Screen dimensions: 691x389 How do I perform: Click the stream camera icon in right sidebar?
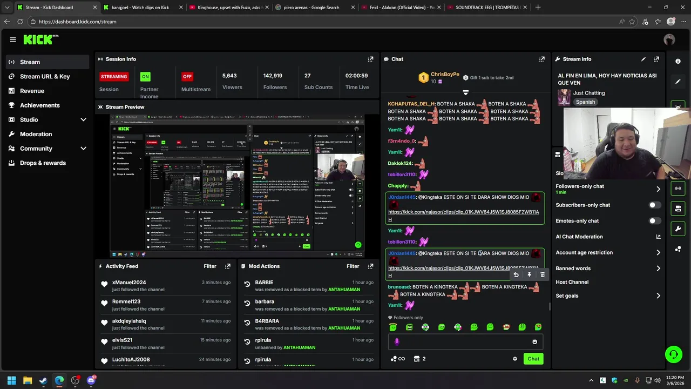click(x=678, y=209)
